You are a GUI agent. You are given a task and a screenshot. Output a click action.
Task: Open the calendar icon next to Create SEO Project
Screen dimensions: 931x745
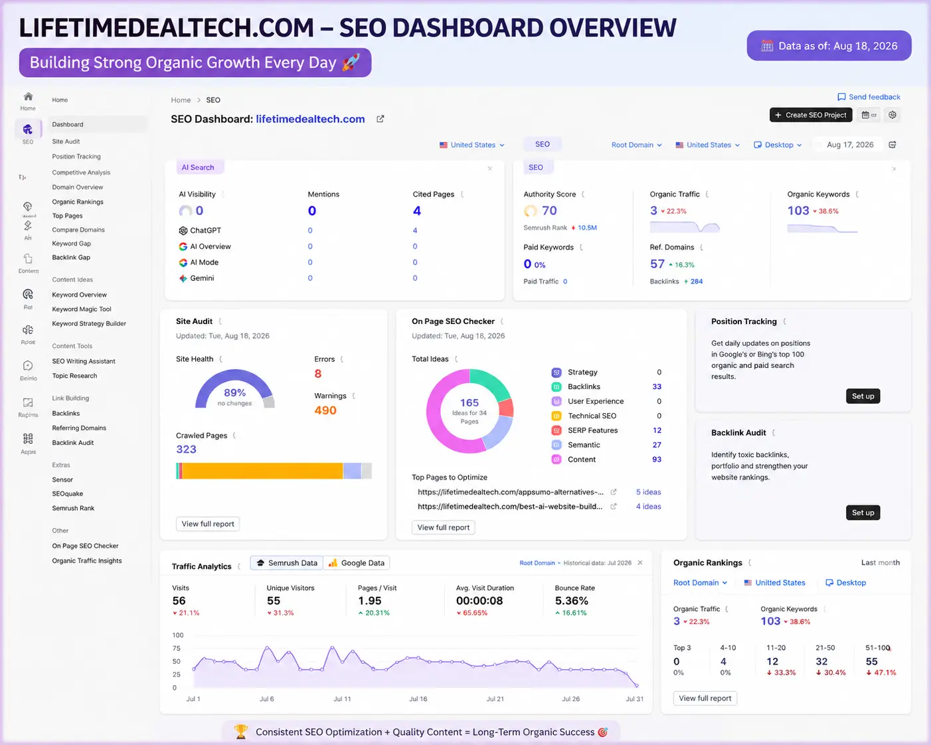(869, 115)
